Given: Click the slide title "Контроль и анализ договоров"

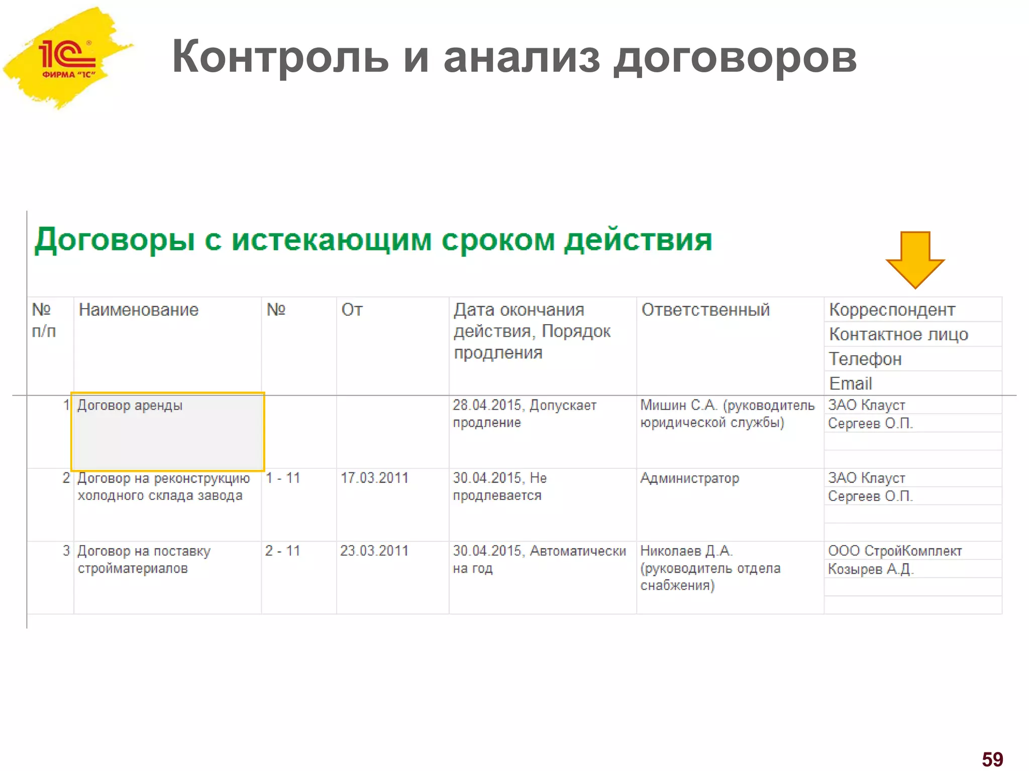Looking at the screenshot, I should tap(514, 57).
